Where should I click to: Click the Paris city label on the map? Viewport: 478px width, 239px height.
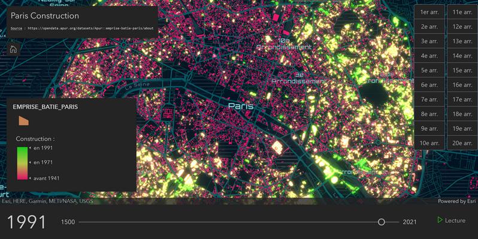(241, 106)
